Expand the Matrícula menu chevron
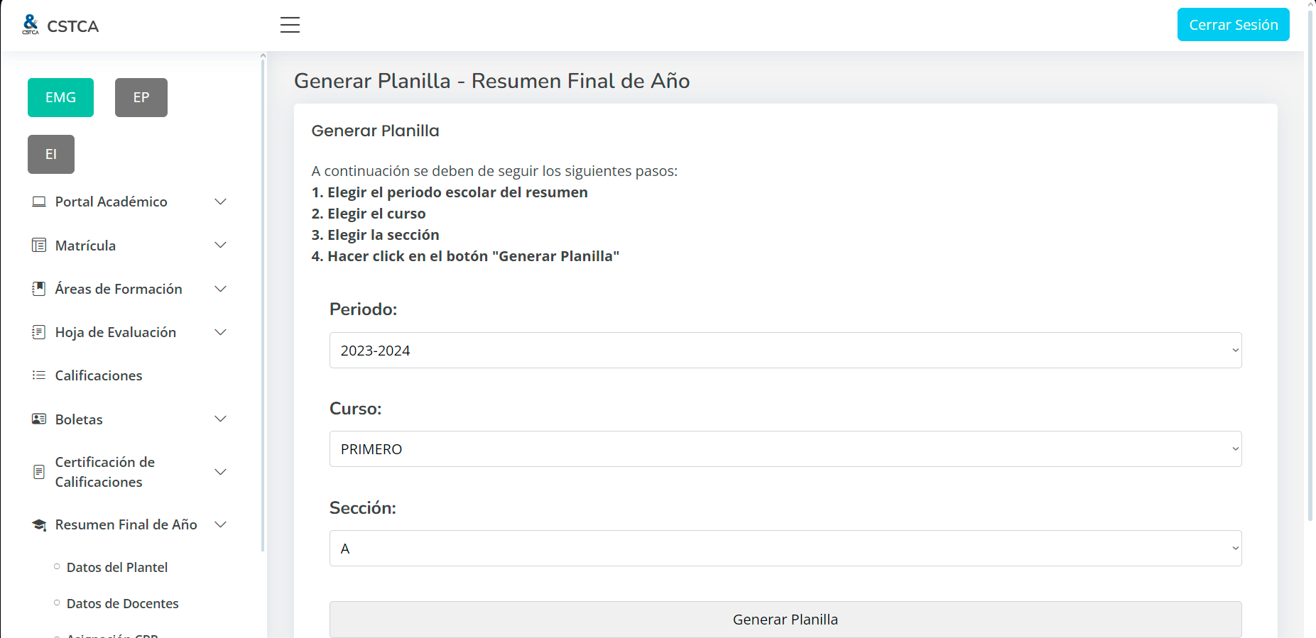Screen dimensions: 1316x638 (x=221, y=246)
